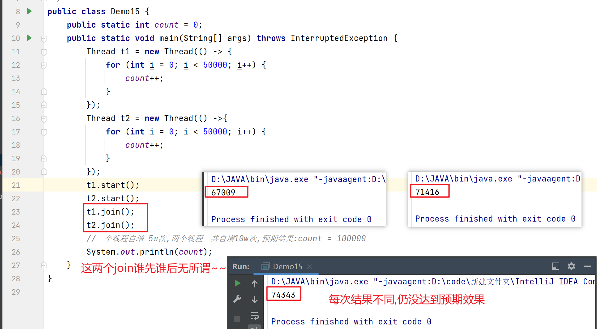Click run gutter icon beside main method
597x329 pixels.
[x=29, y=38]
